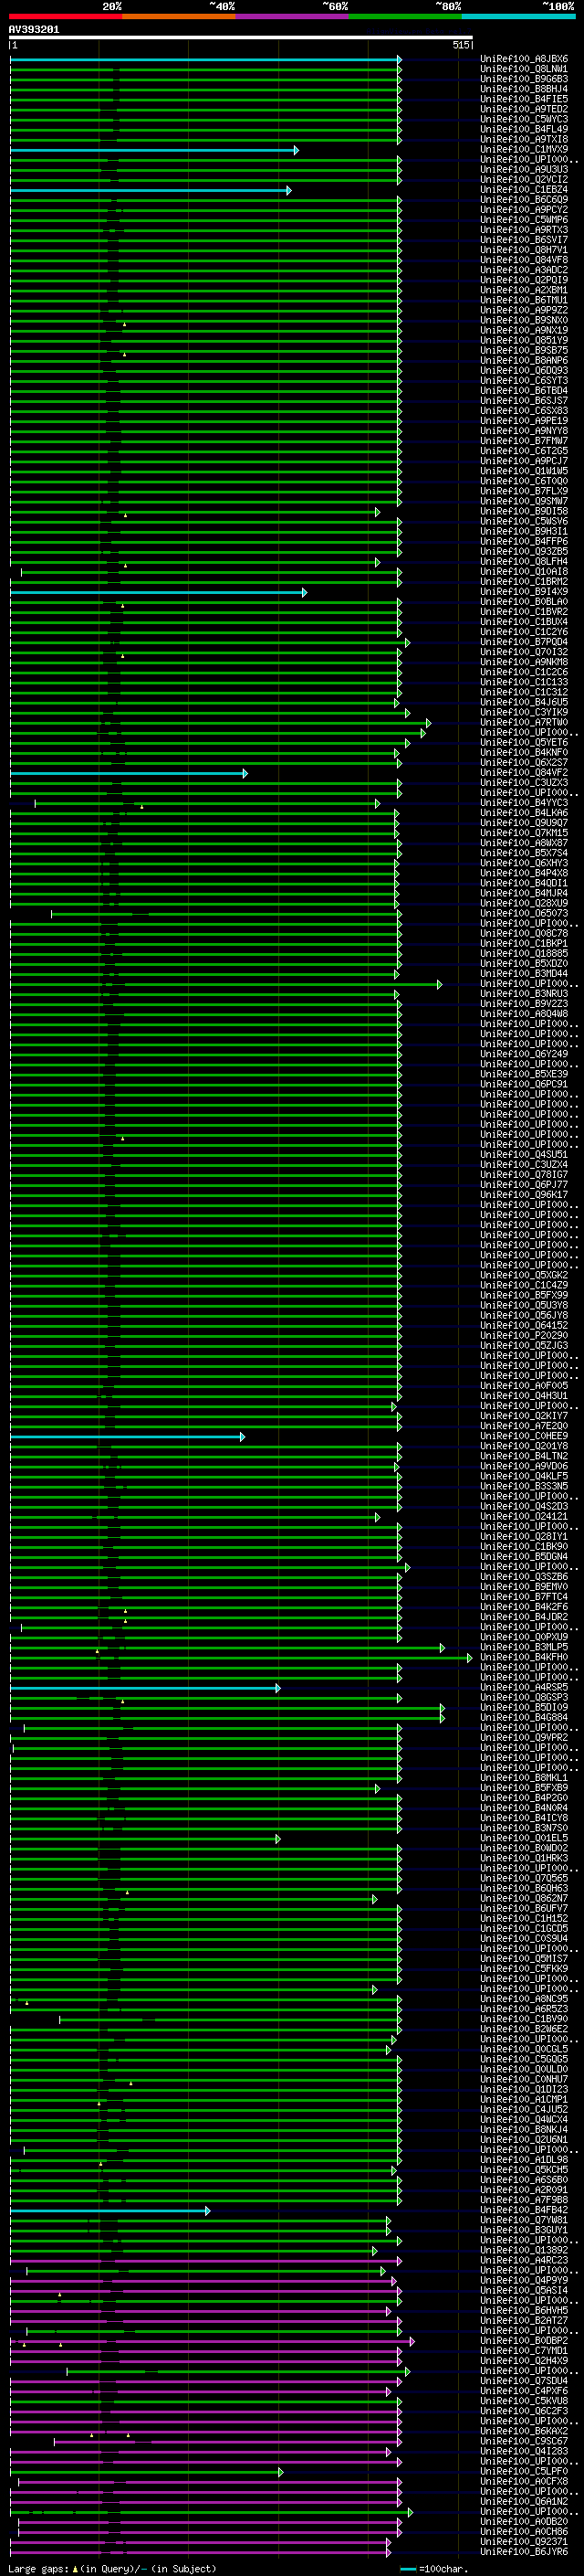The height and width of the screenshot is (2576, 584).
Task: Click the cyan alignment bar of Q84VF2
Action: pyautogui.click(x=129, y=773)
